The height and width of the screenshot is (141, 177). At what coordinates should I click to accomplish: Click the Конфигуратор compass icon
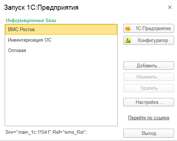click(x=128, y=40)
